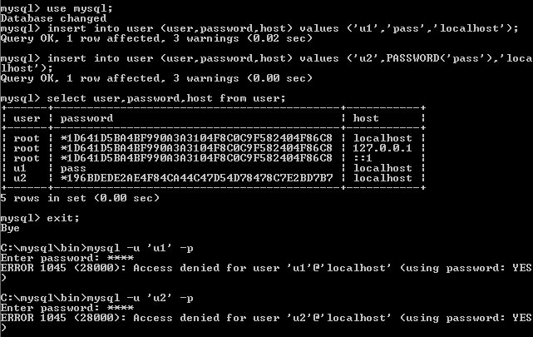The image size is (533, 337).
Task: Click the root row with host 127.0.0.1
Action: coord(213,148)
